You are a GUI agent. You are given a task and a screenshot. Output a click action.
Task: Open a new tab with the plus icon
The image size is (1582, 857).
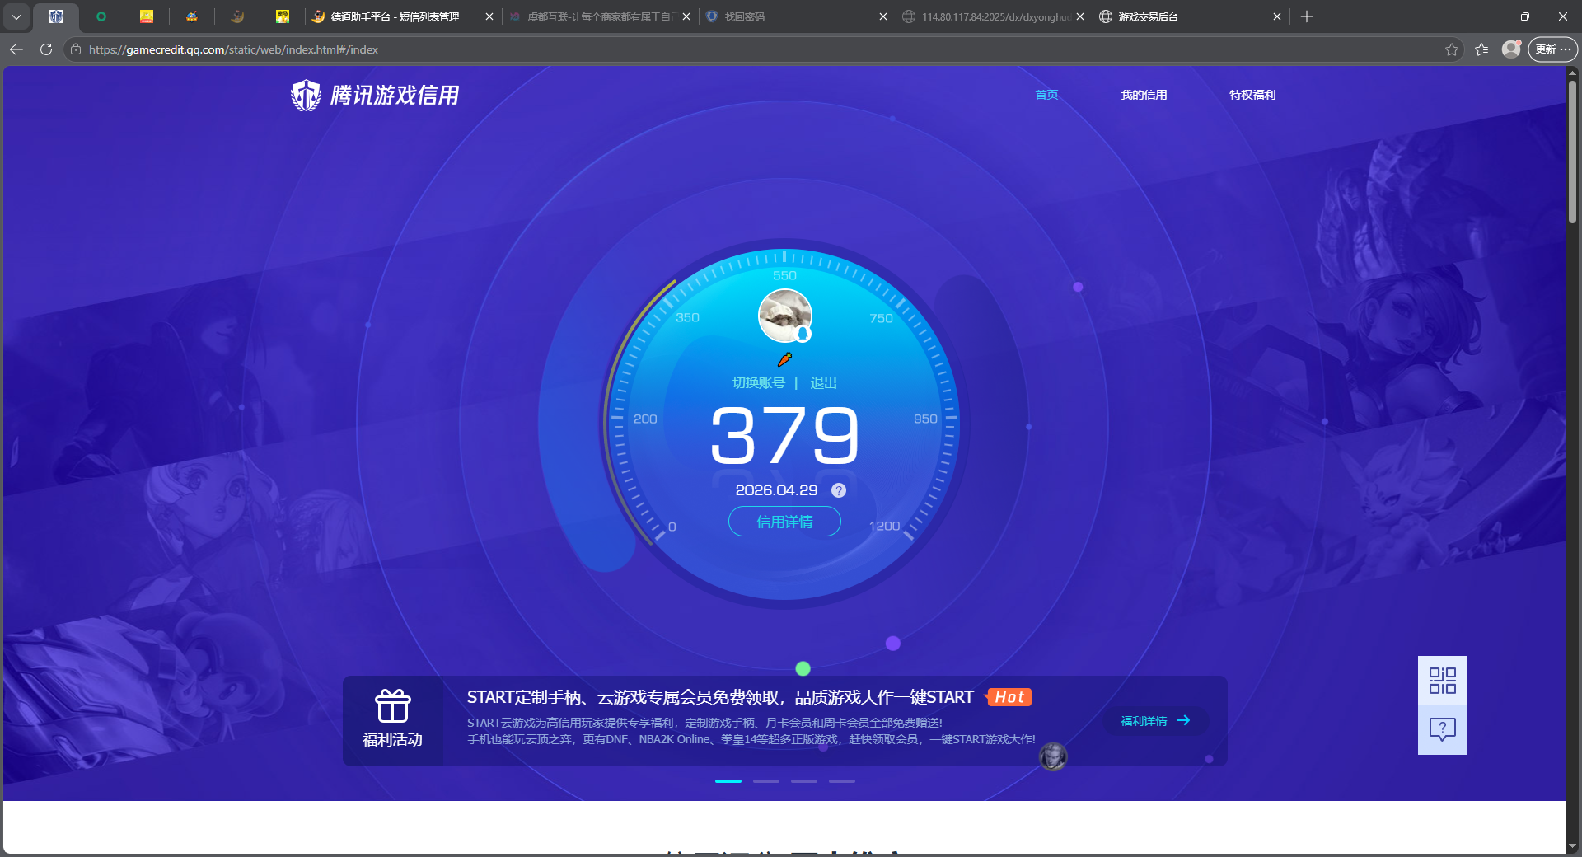point(1307,16)
